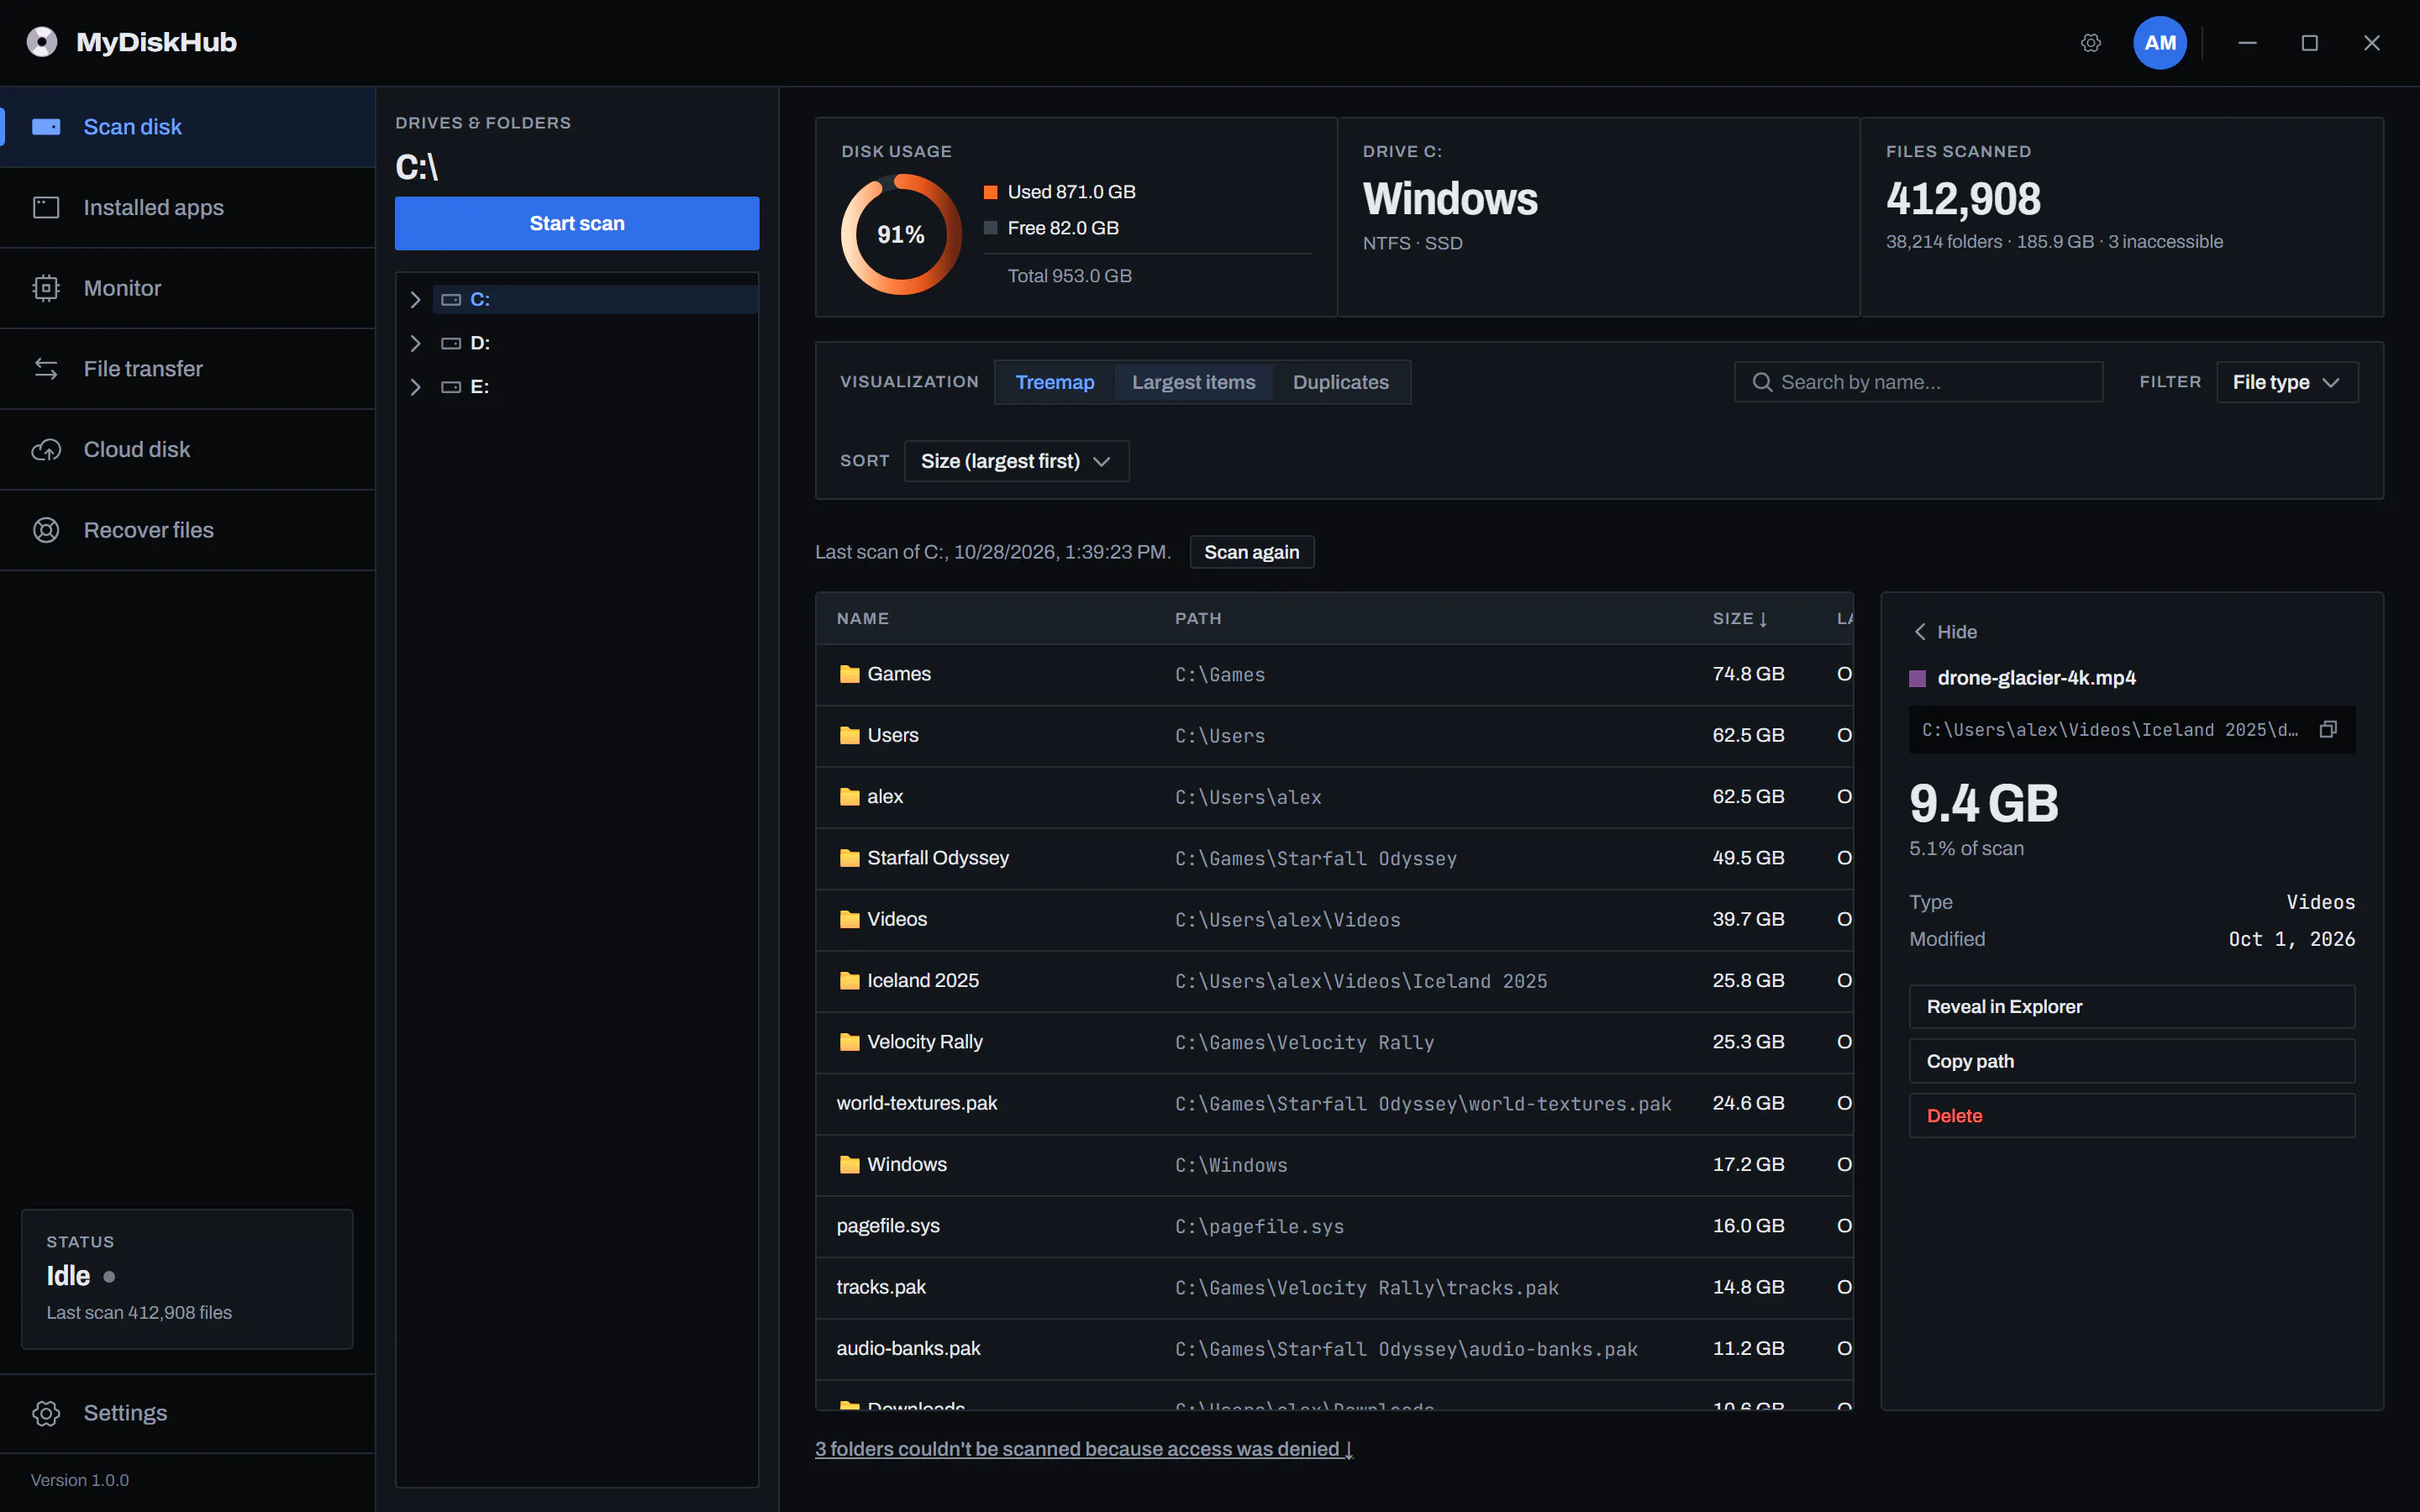This screenshot has height=1512, width=2420.
Task: Click the Search by name field
Action: pos(1918,382)
